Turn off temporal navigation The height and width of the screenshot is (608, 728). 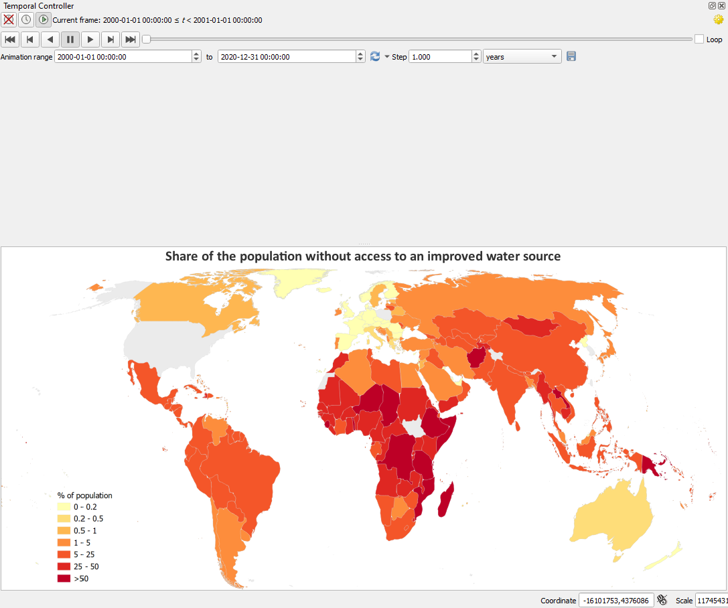8,19
